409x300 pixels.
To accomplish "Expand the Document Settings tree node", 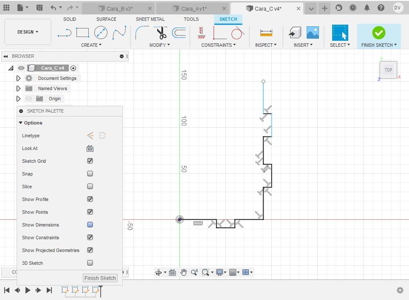I will [x=18, y=78].
